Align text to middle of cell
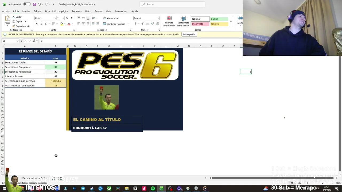The width and height of the screenshot is (342, 192). tap(83, 18)
